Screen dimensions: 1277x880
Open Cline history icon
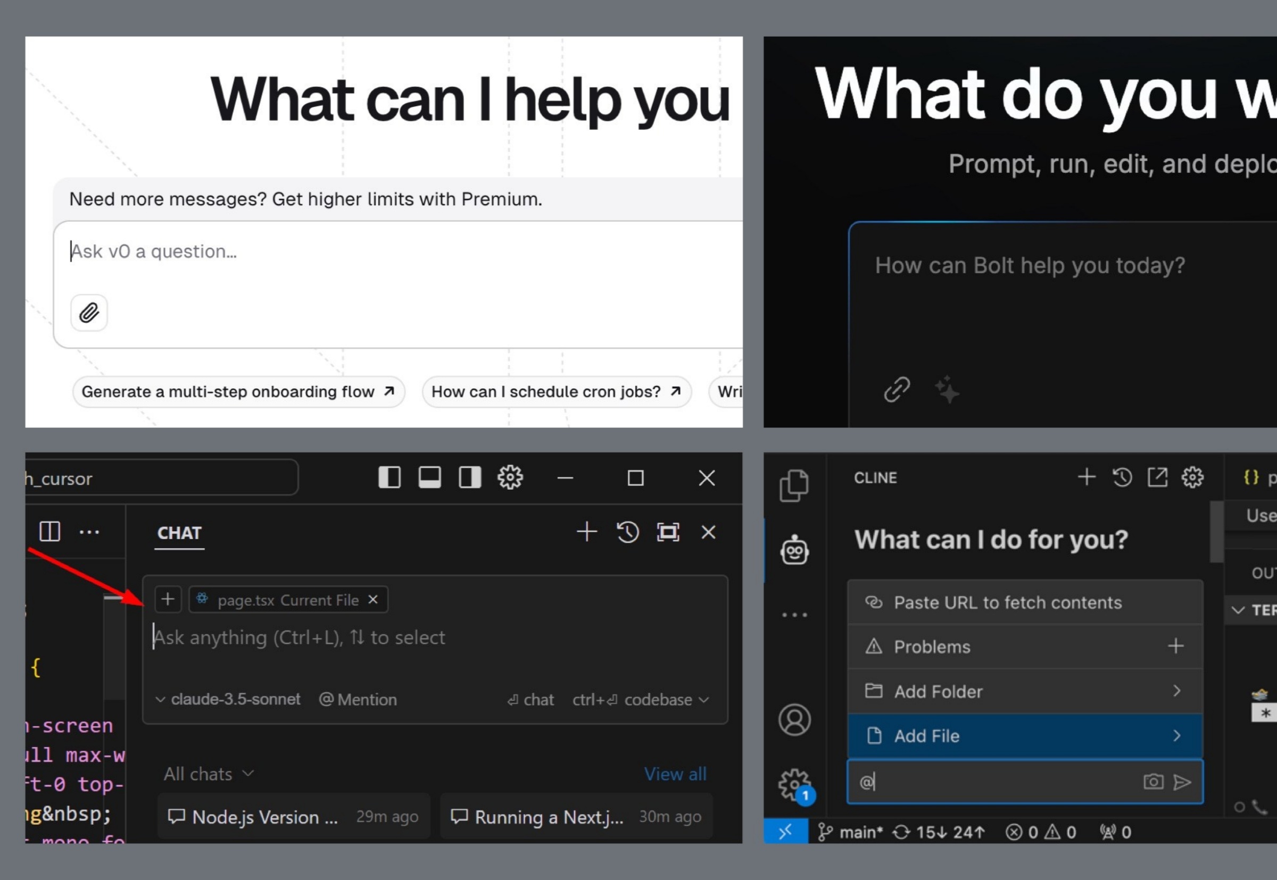pos(1122,477)
